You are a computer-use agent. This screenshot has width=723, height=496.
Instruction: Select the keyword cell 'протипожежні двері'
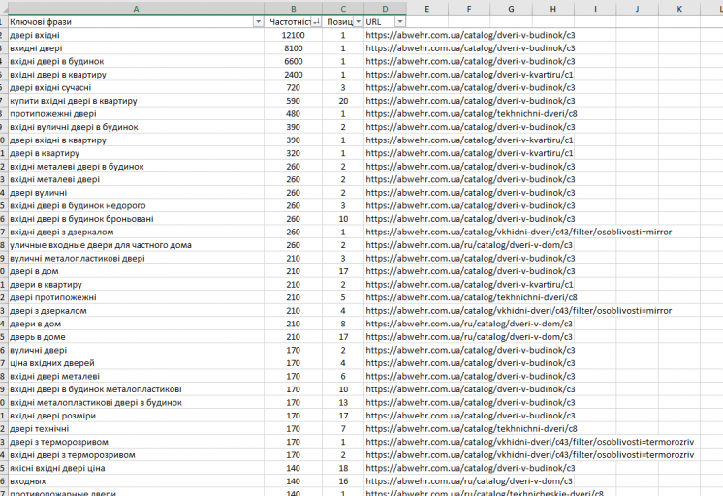136,114
